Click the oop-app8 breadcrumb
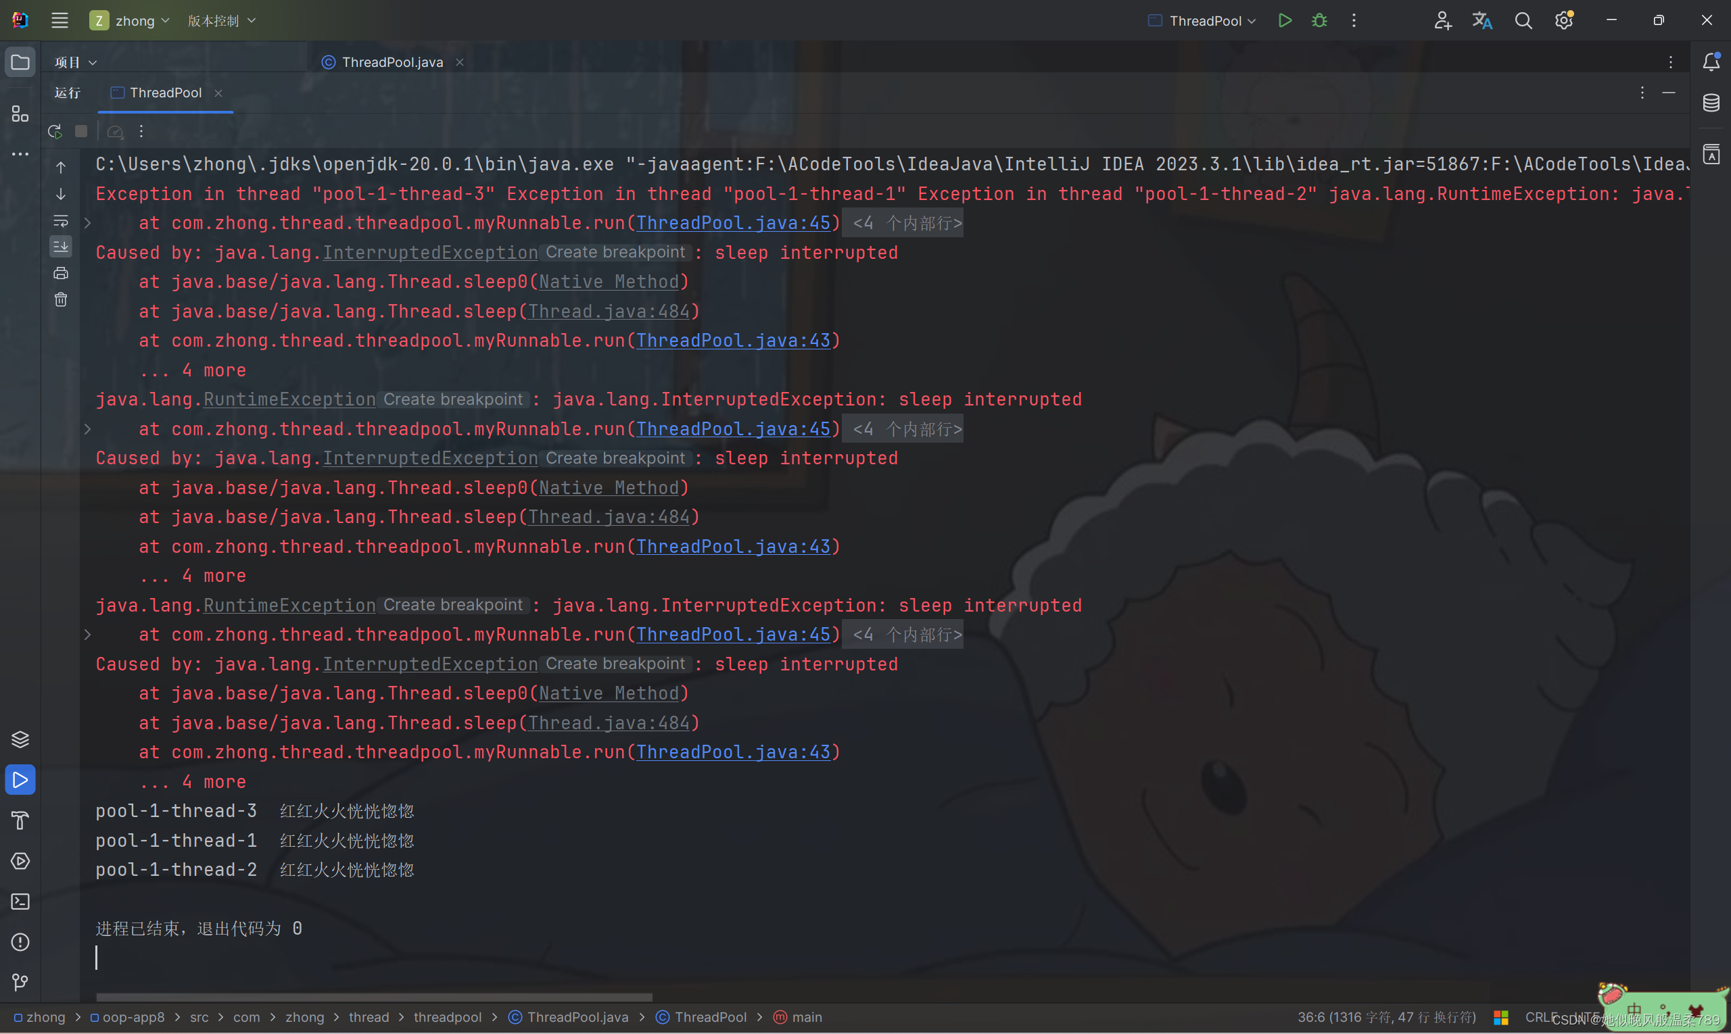1731x1034 pixels. (x=128, y=1017)
